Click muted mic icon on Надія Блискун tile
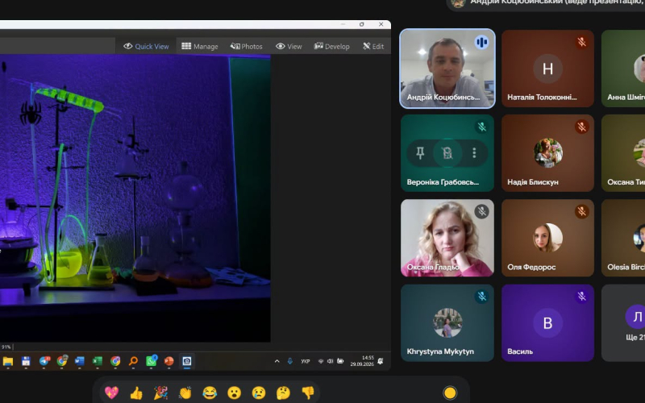This screenshot has width=645, height=403. [581, 127]
